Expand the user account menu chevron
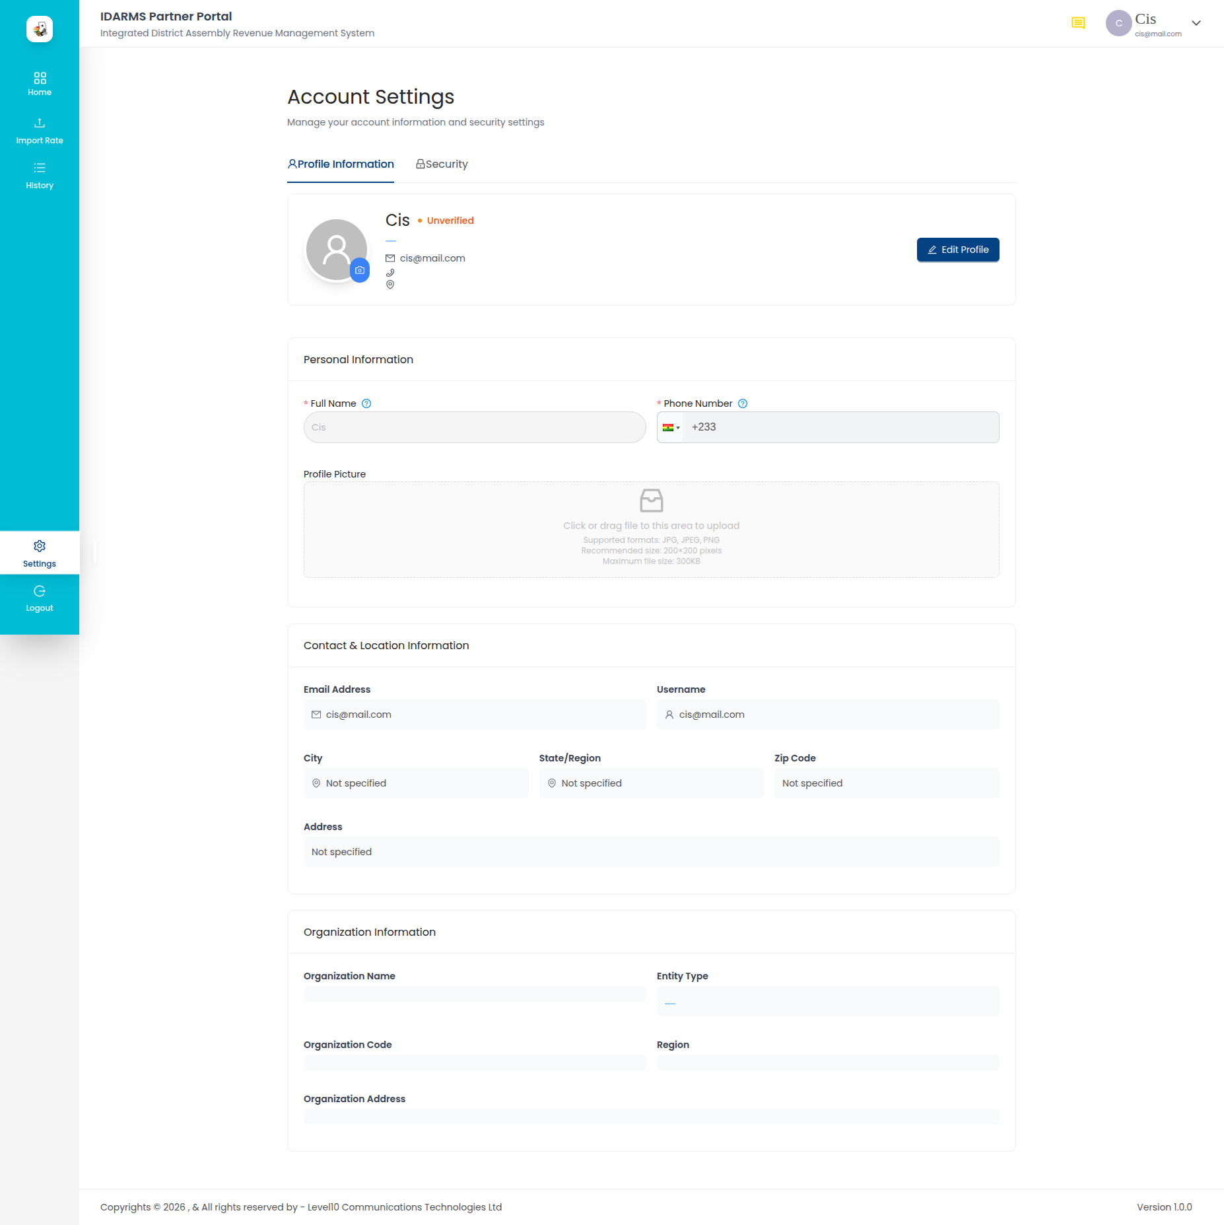Screen dimensions: 1224x1225 coord(1196,23)
